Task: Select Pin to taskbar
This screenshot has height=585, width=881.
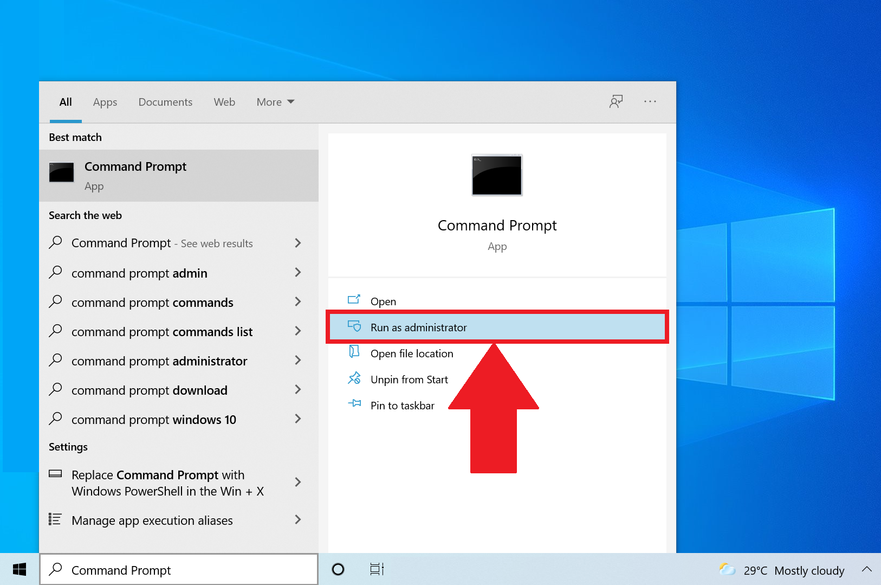Action: pyautogui.click(x=497, y=405)
